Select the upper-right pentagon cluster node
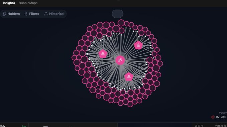The width and height of the screenshot is (227, 127). [138, 45]
